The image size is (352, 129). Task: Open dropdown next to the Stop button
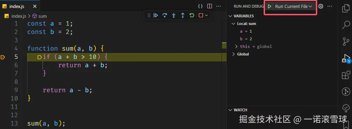[207, 15]
